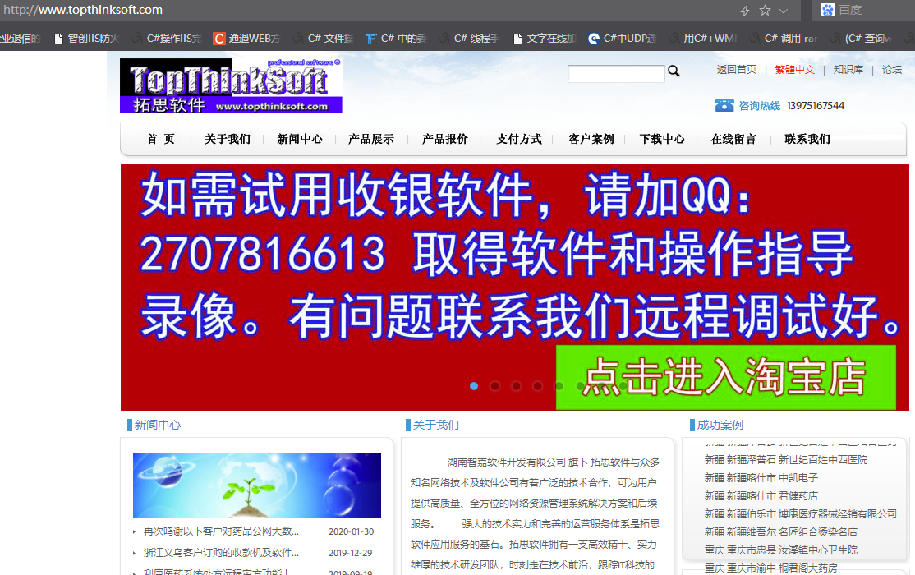Click the news center plant thumbnail image

[x=257, y=485]
